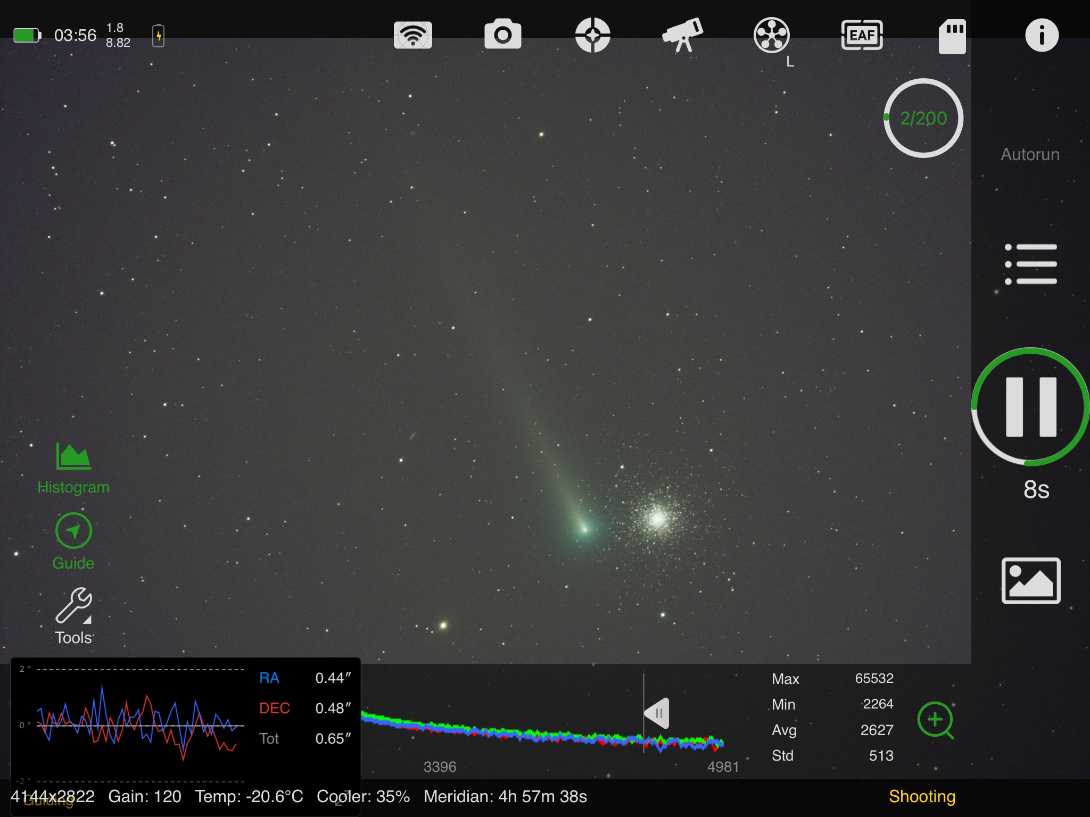Click the DEC 0.48" value

333,708
